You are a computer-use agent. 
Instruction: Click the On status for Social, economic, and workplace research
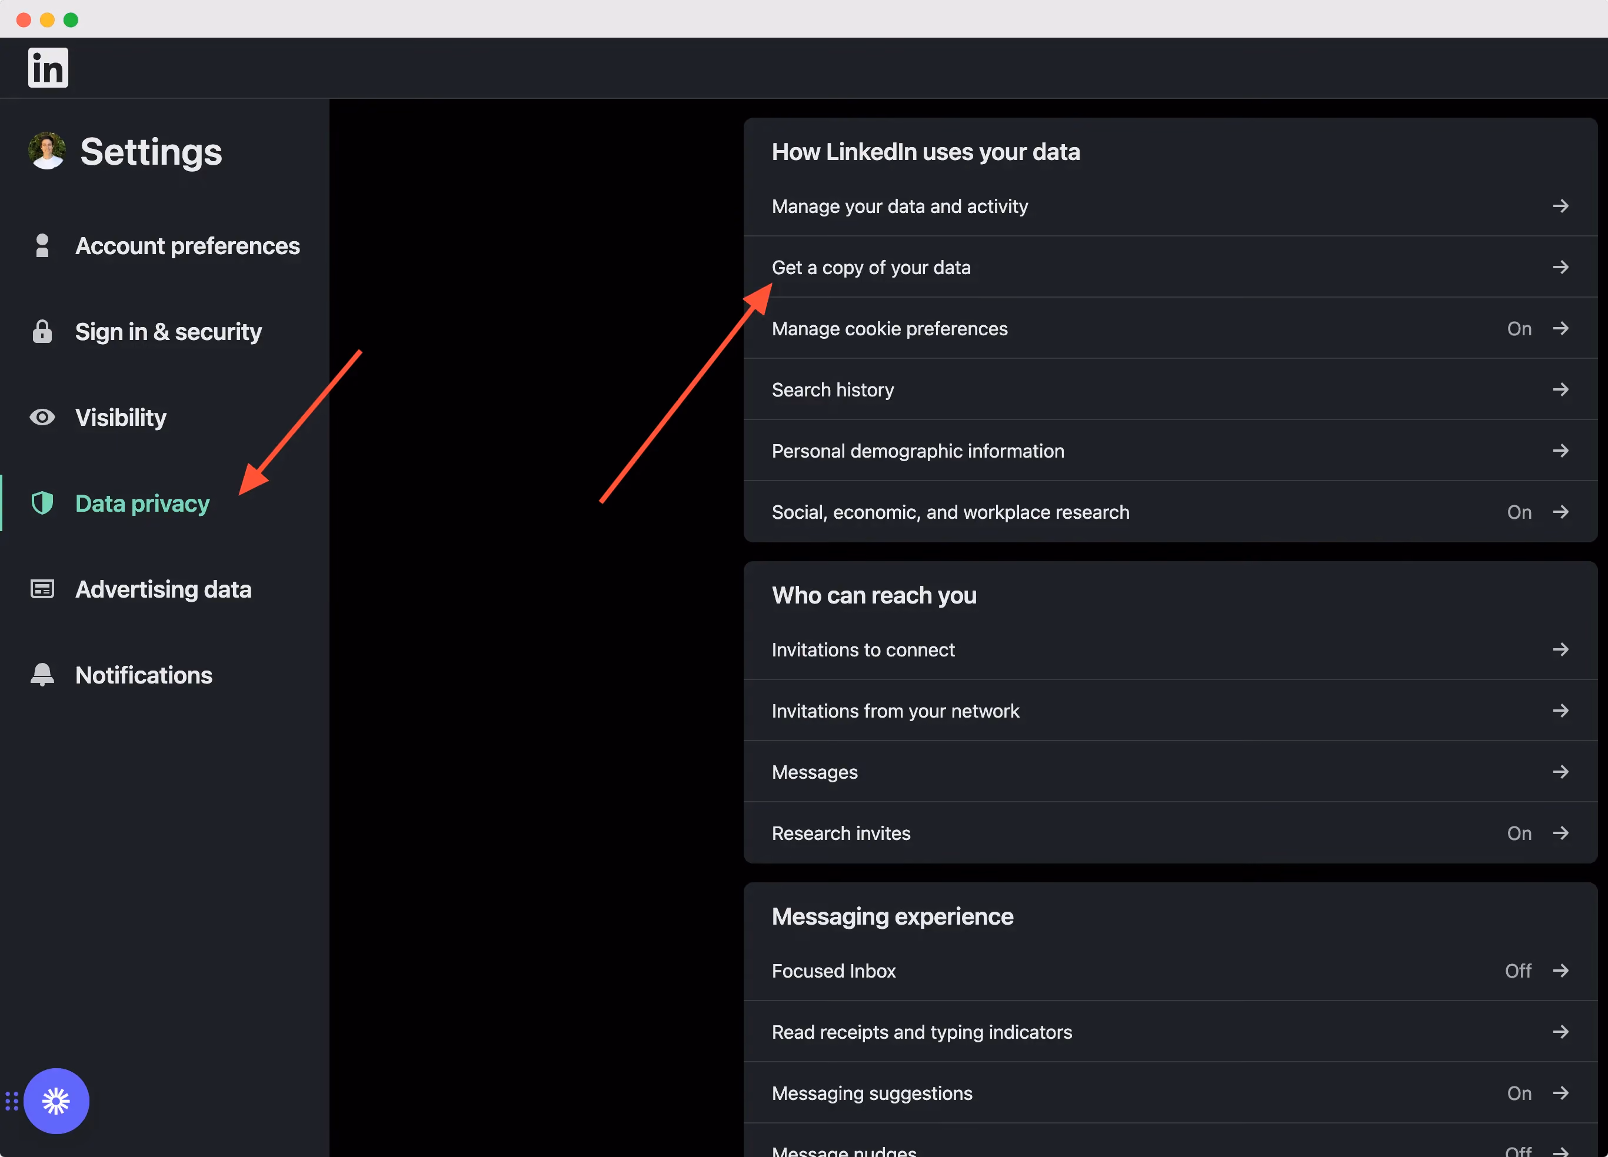(x=1519, y=512)
